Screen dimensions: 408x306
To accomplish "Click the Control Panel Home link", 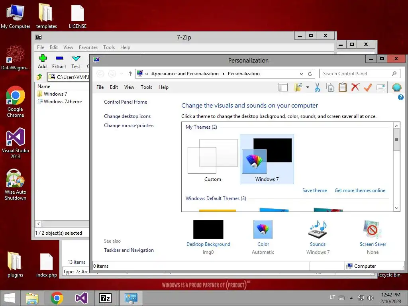I will coord(126,102).
